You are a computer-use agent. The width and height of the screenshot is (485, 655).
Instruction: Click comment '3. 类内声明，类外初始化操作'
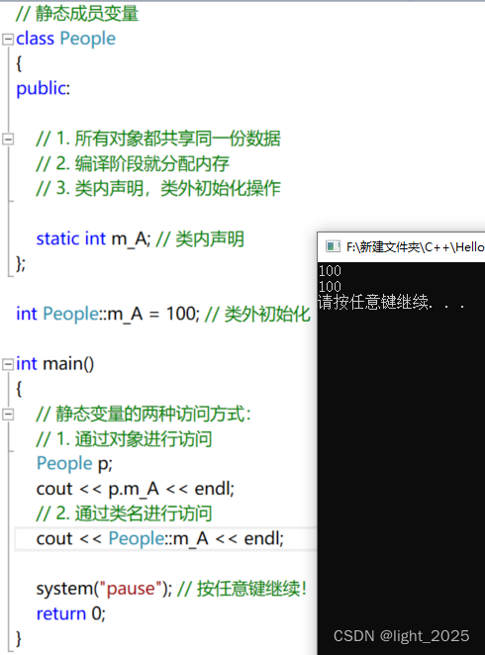click(x=158, y=188)
